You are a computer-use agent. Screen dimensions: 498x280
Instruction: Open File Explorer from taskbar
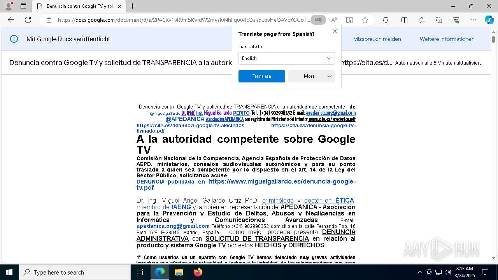tap(179, 272)
